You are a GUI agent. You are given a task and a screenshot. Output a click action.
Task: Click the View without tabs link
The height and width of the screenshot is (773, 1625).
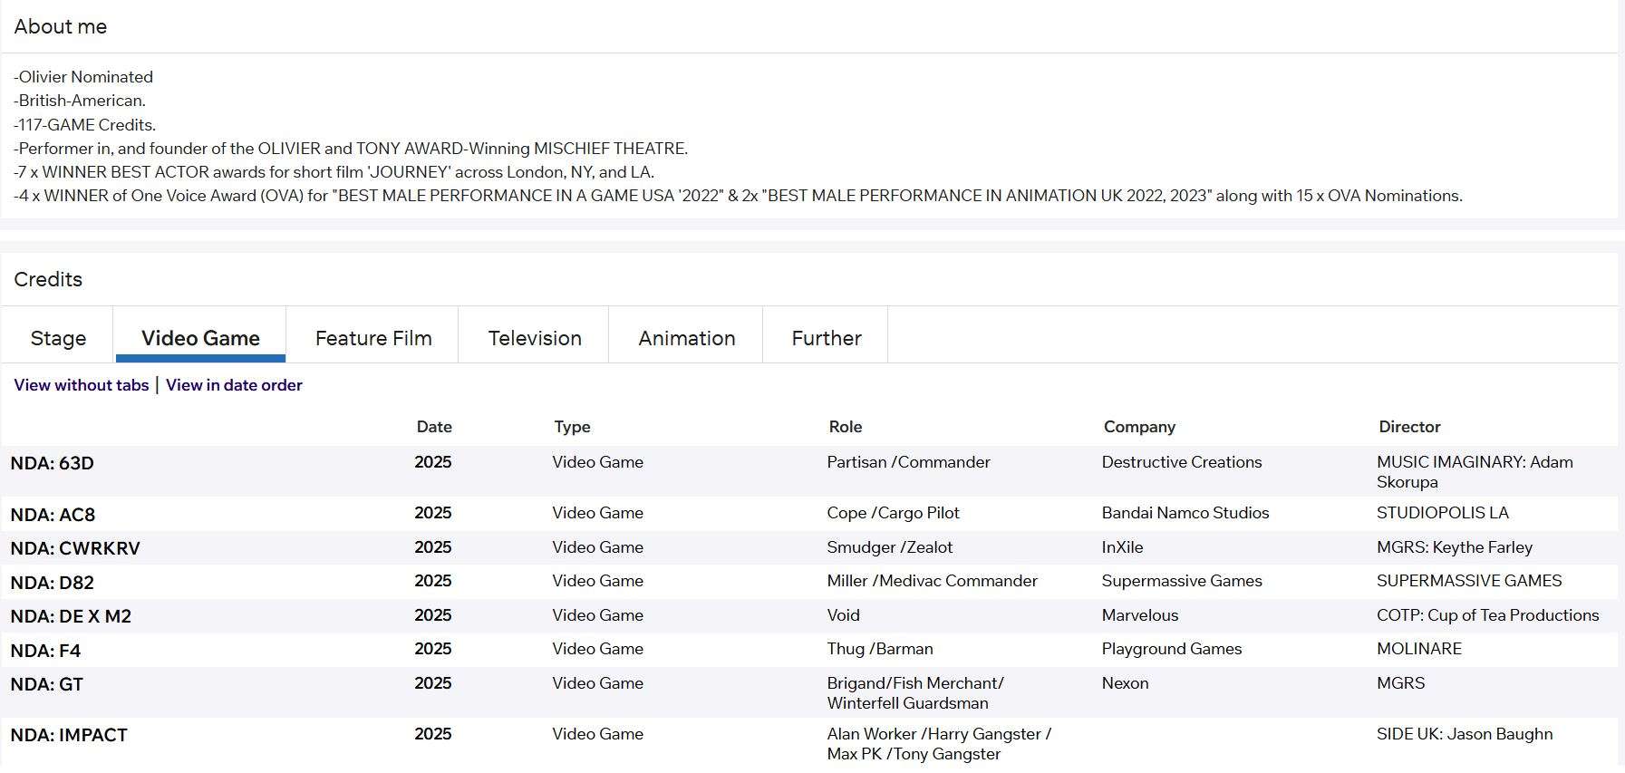[x=82, y=385]
